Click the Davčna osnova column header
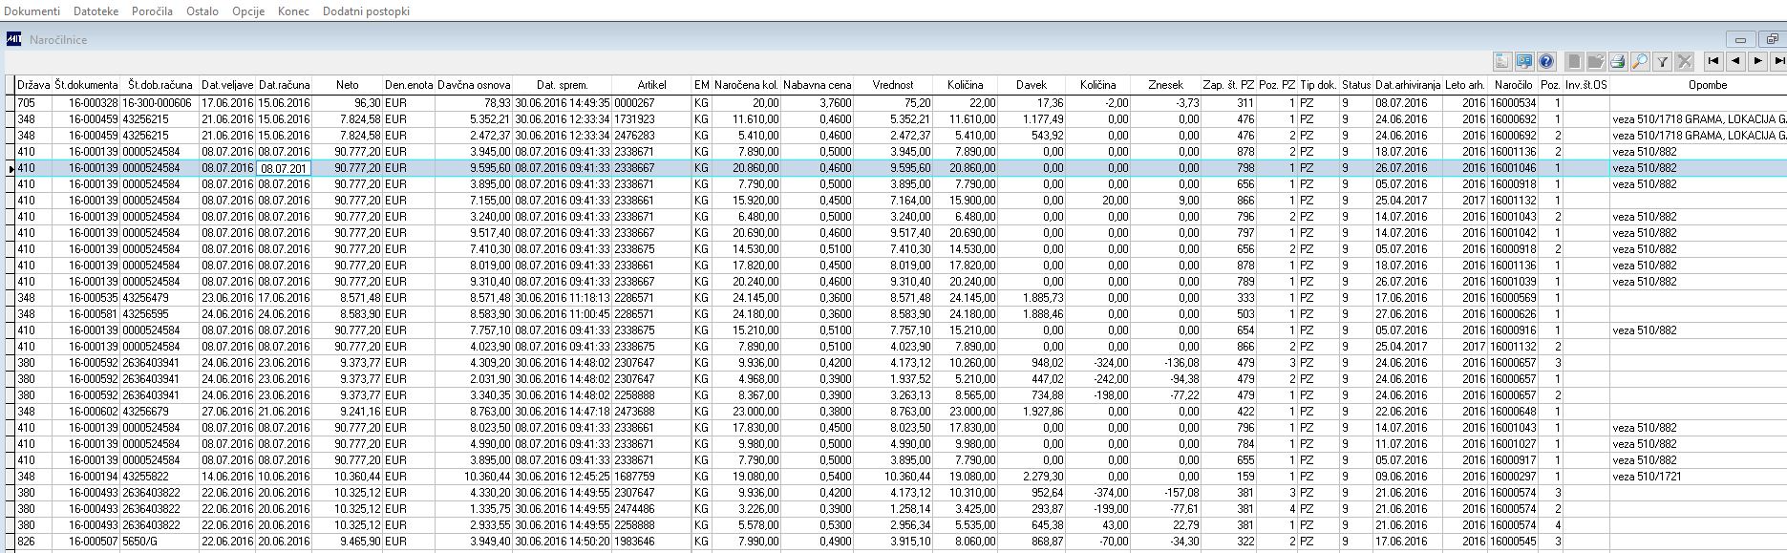 coord(475,85)
